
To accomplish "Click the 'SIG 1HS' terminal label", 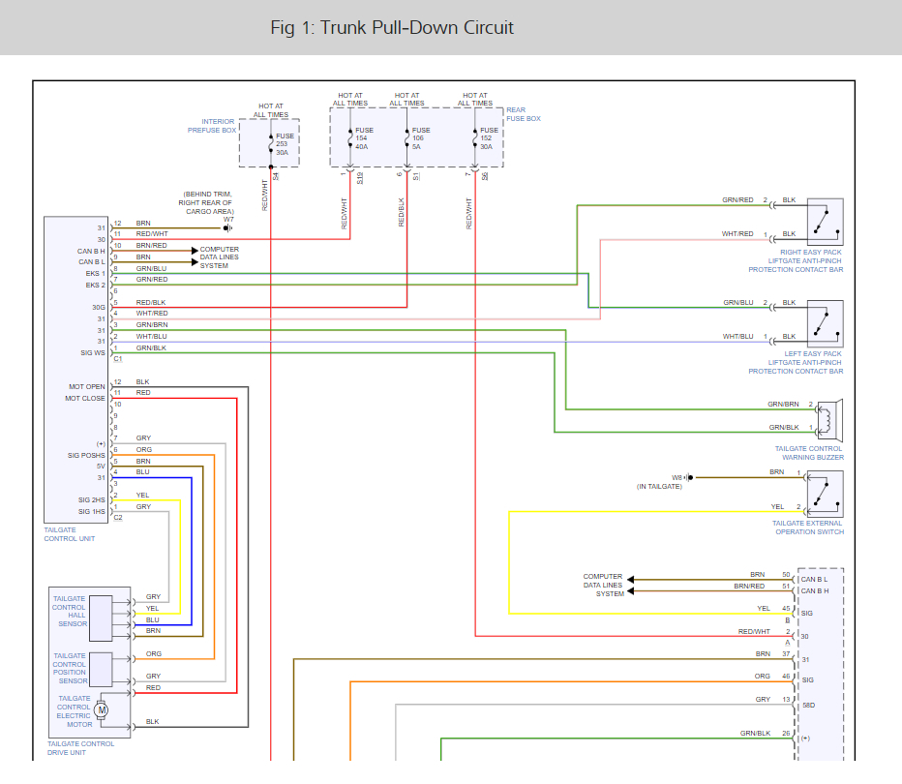I will pos(92,511).
